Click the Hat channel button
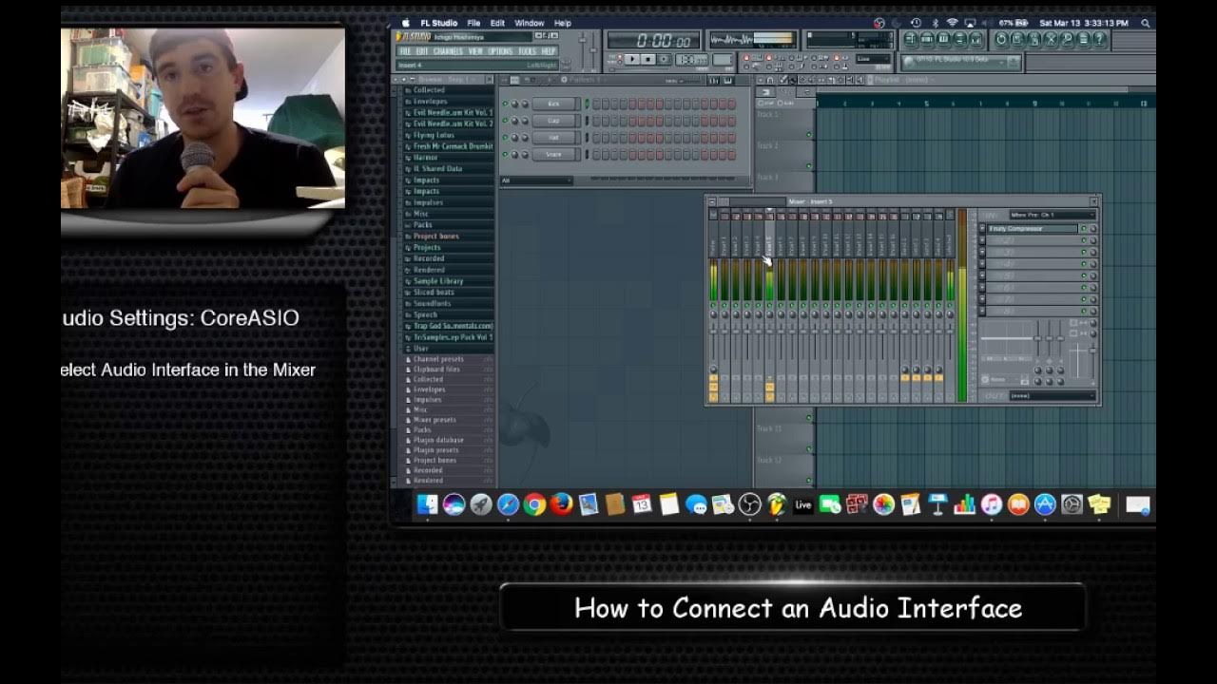Screen dimensions: 1217x684 click(554, 138)
